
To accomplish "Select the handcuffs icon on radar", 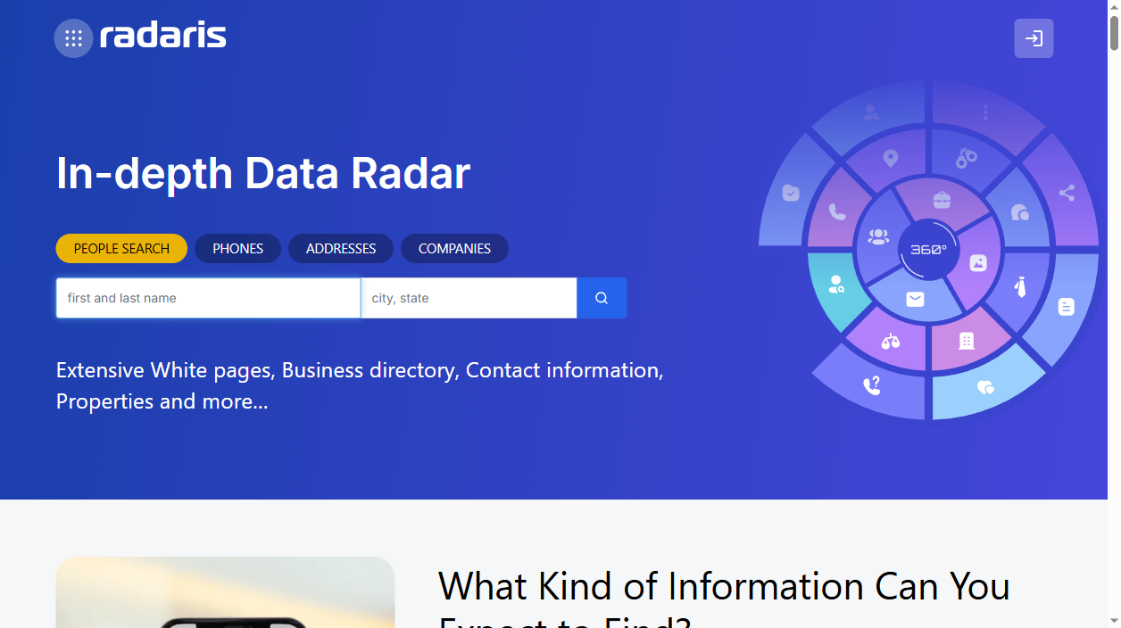I will click(x=967, y=158).
